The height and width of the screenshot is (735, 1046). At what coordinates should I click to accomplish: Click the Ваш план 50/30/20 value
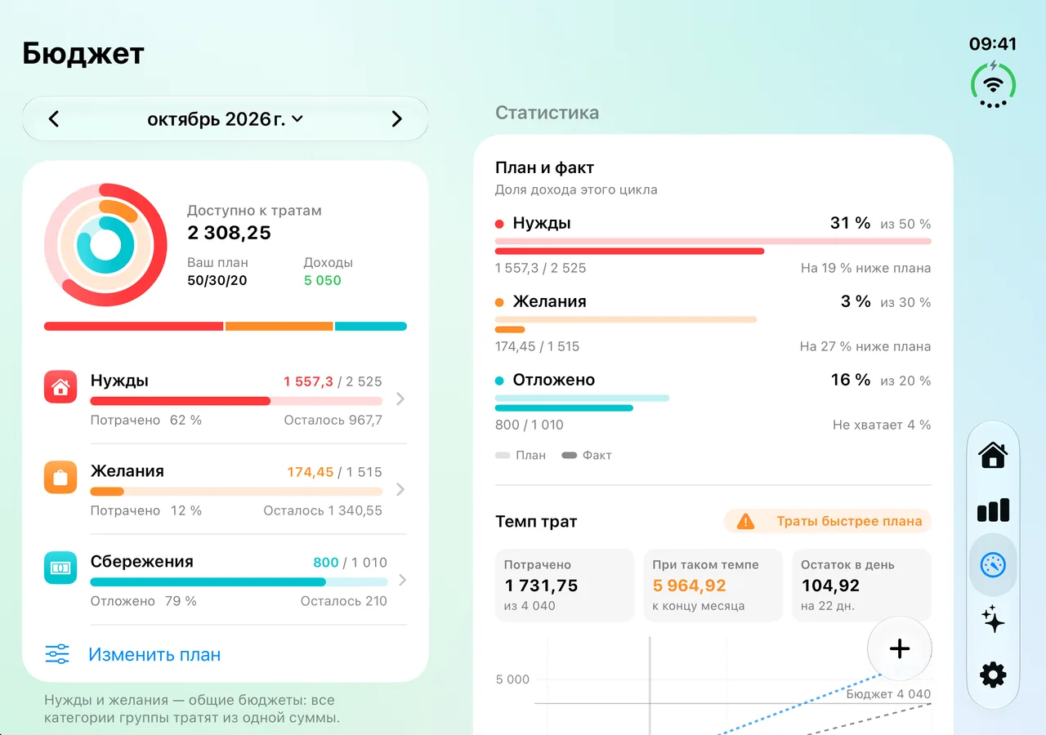(x=217, y=280)
